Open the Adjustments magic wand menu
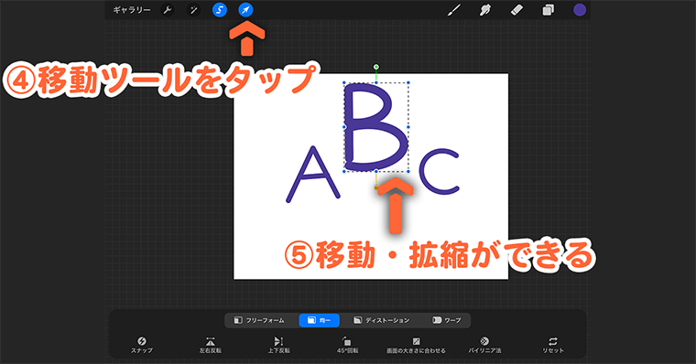Image resolution: width=696 pixels, height=364 pixels. click(193, 10)
